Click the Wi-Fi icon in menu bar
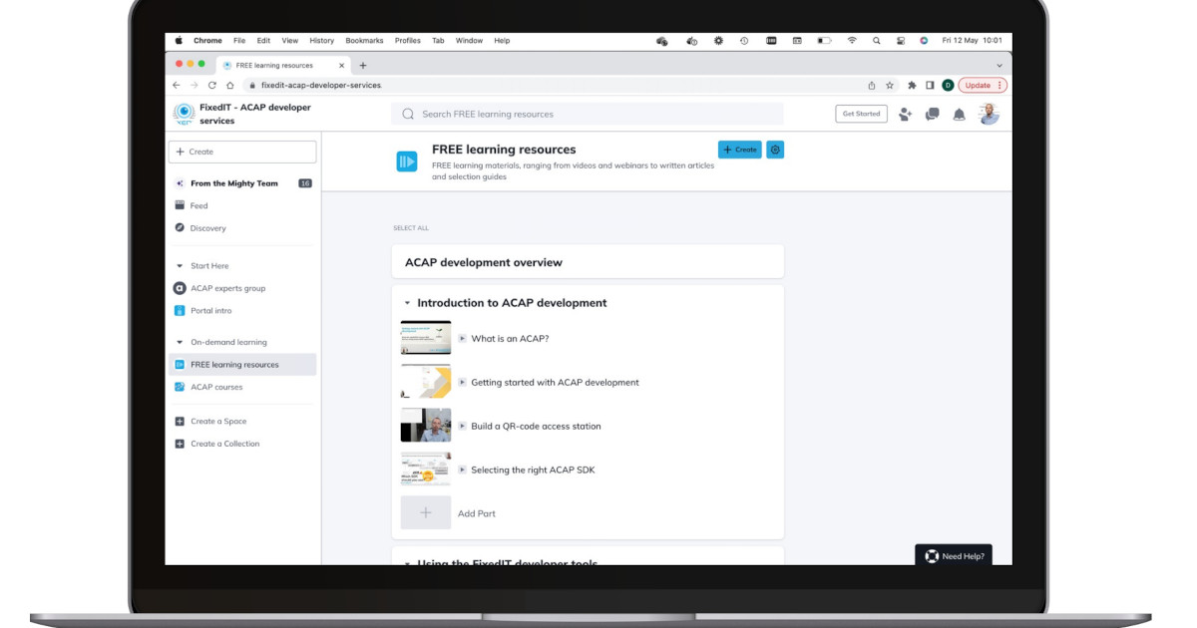The height and width of the screenshot is (628, 1197). pyautogui.click(x=852, y=41)
